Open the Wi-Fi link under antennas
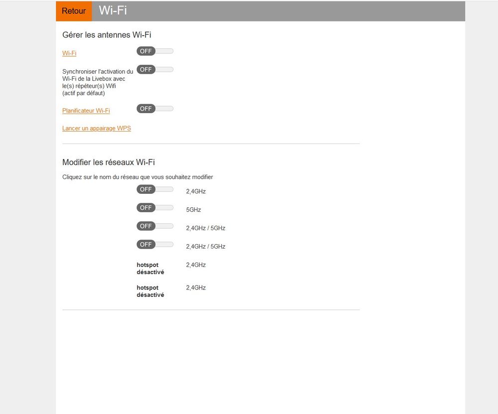Screen dimensions: 498x414 tap(69, 53)
